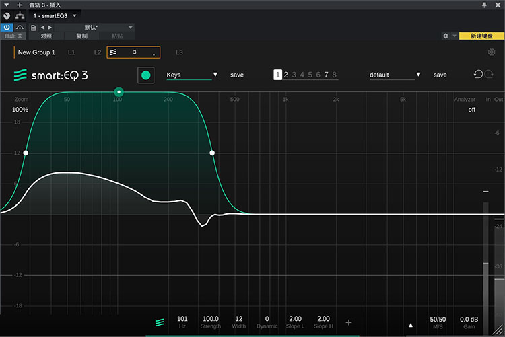Save the Keys profile

pos(237,75)
